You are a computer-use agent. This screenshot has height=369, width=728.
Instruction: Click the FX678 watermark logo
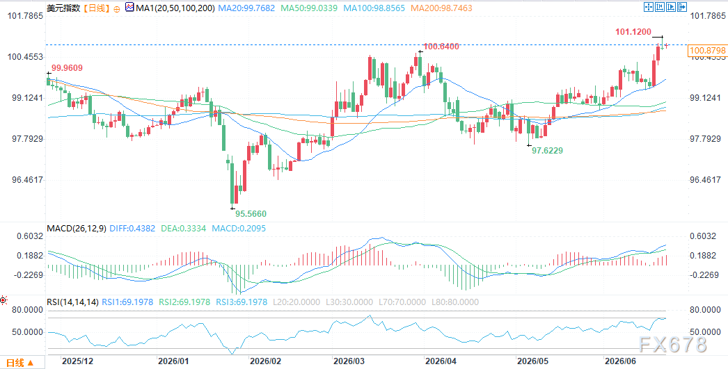[672, 345]
